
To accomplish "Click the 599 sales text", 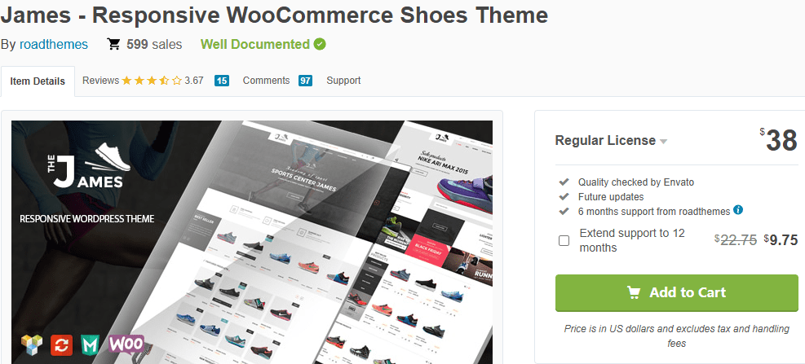I will 154,45.
